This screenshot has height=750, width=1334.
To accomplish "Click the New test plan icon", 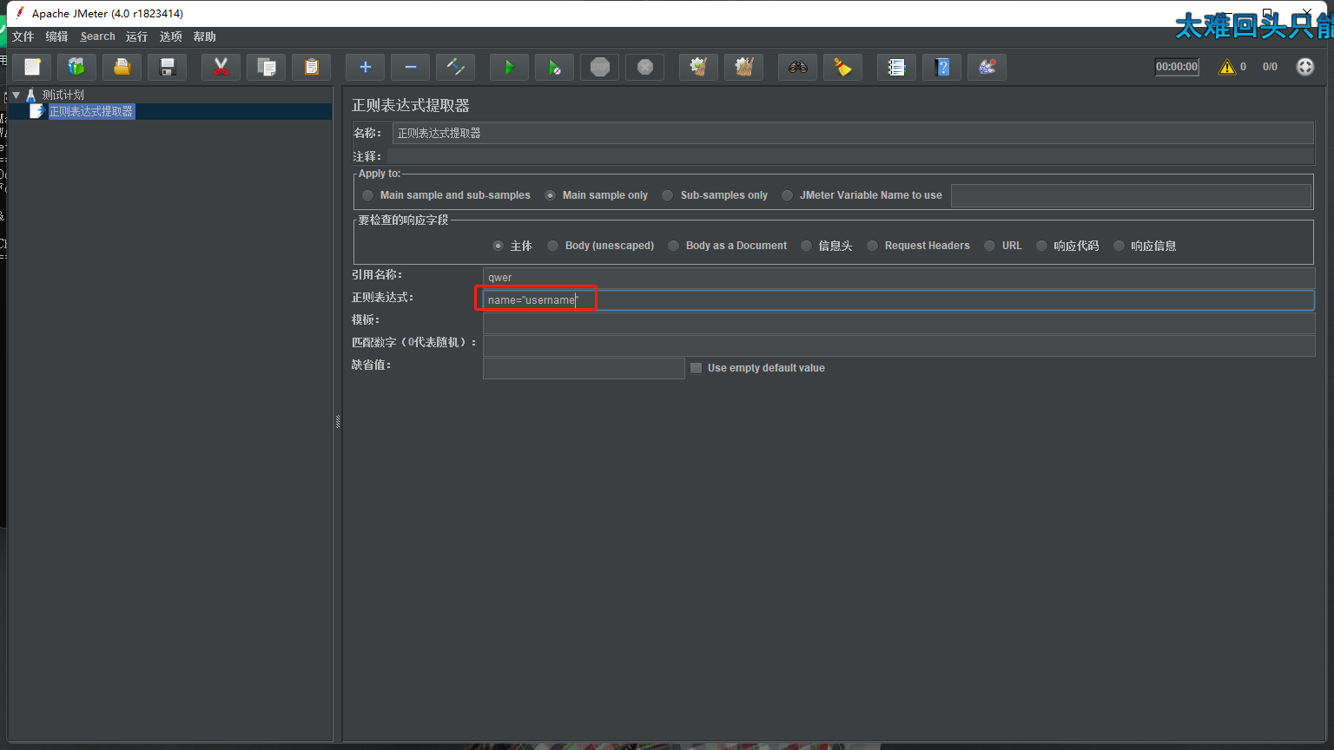I will point(32,67).
